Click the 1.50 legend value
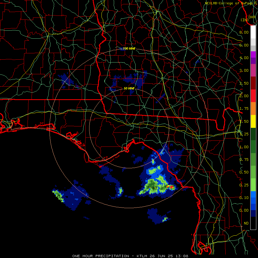258x258 pixels. tap(244, 122)
